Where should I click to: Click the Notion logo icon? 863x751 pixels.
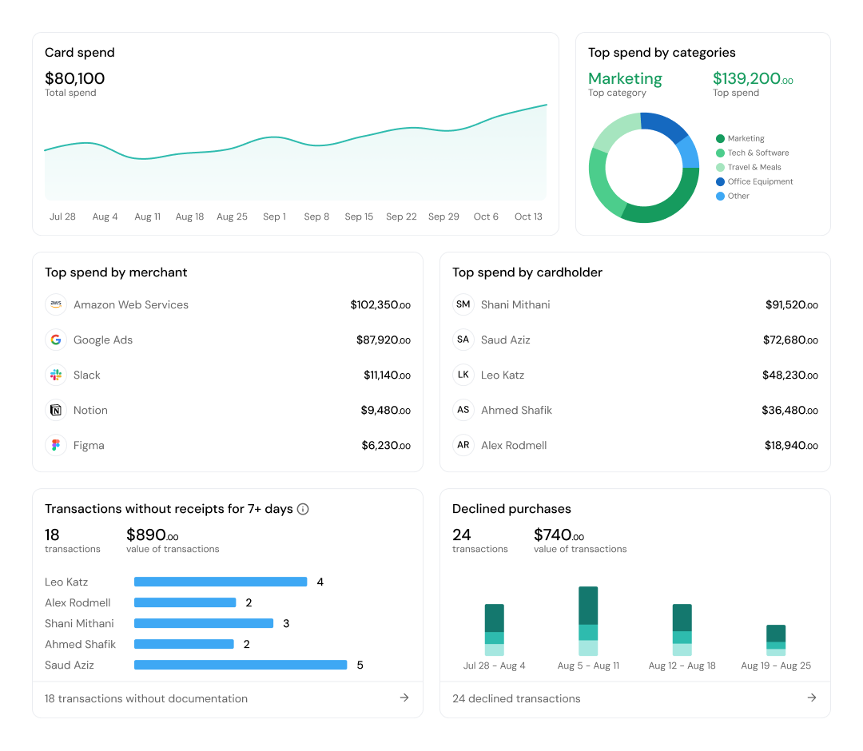click(x=56, y=410)
